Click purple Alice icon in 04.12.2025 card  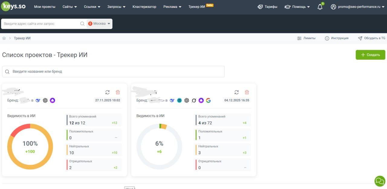[x=201, y=100]
